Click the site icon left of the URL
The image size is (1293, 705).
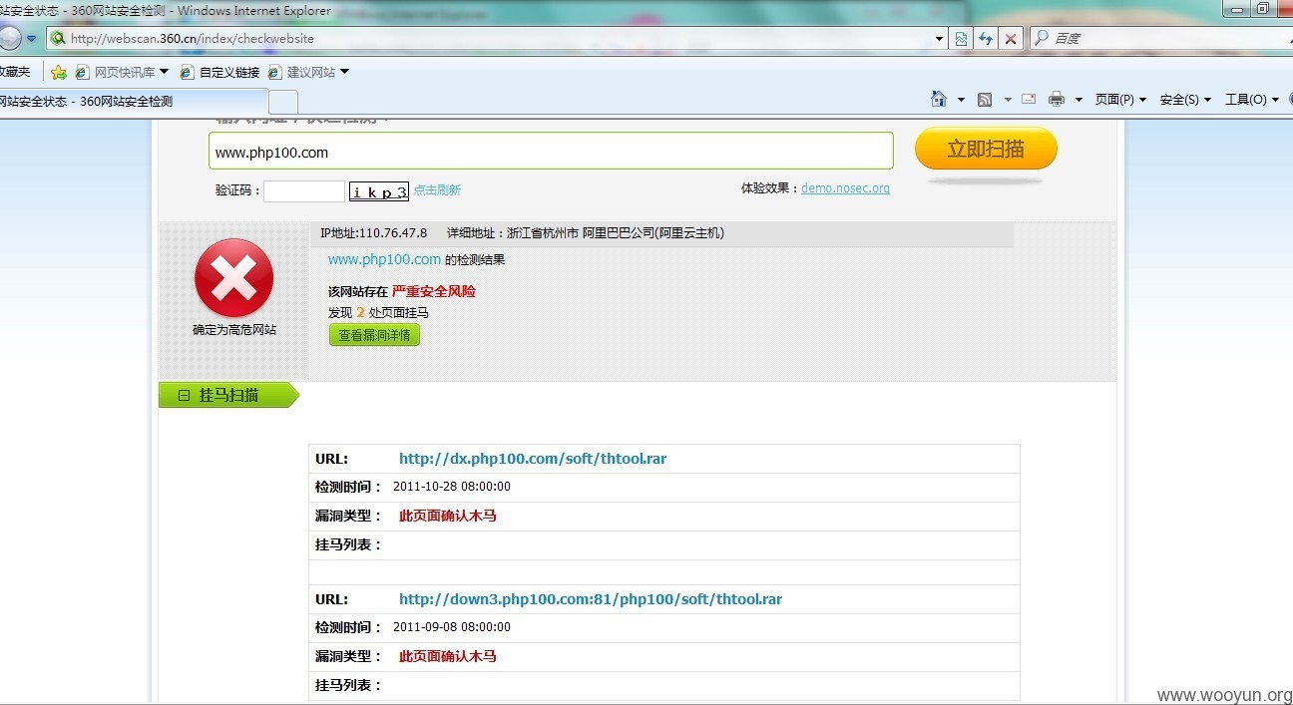[x=58, y=39]
